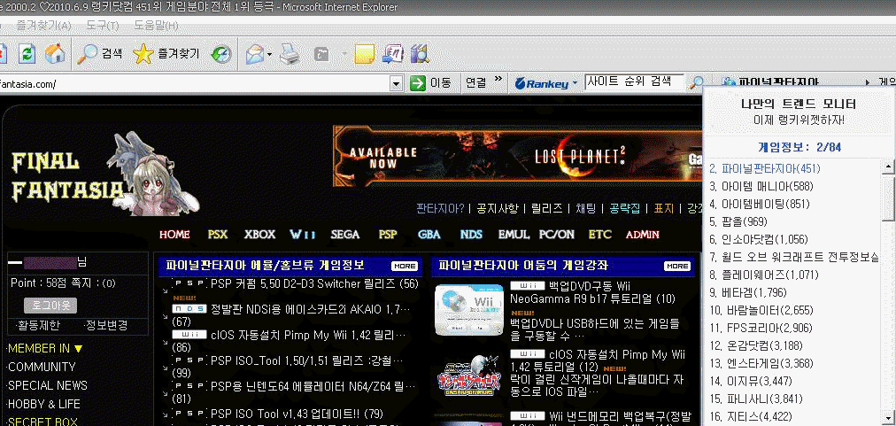Click the ranking list scrollbar up arrow
Viewport: 896px width, 426px height.
click(888, 167)
